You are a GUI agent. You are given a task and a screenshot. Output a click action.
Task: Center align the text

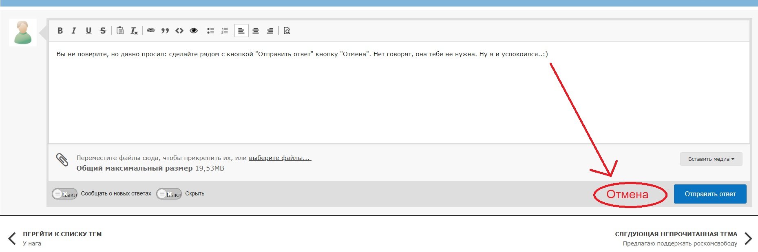coord(256,31)
